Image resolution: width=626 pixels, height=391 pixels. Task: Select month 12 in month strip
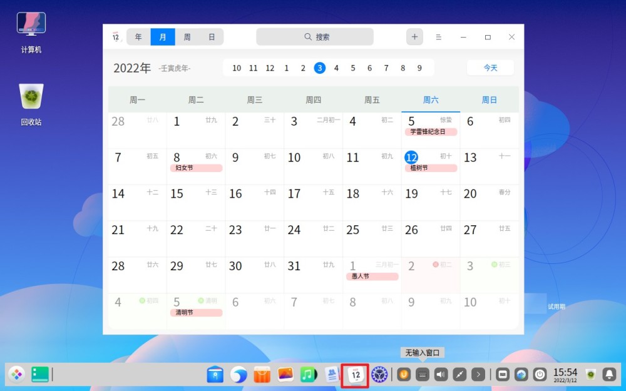(x=270, y=68)
